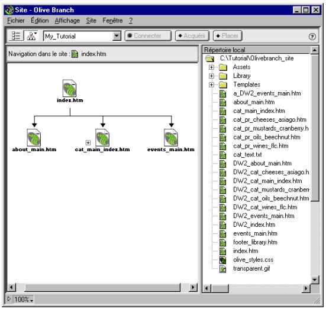Viewport: 326px width, 309px height.
Task: Click the Templates folder icon
Action: [223, 84]
